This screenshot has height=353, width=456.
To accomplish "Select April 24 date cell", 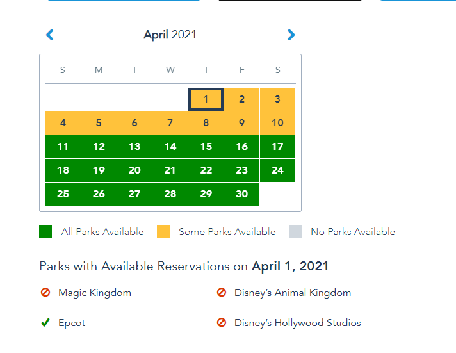I will pos(277,170).
